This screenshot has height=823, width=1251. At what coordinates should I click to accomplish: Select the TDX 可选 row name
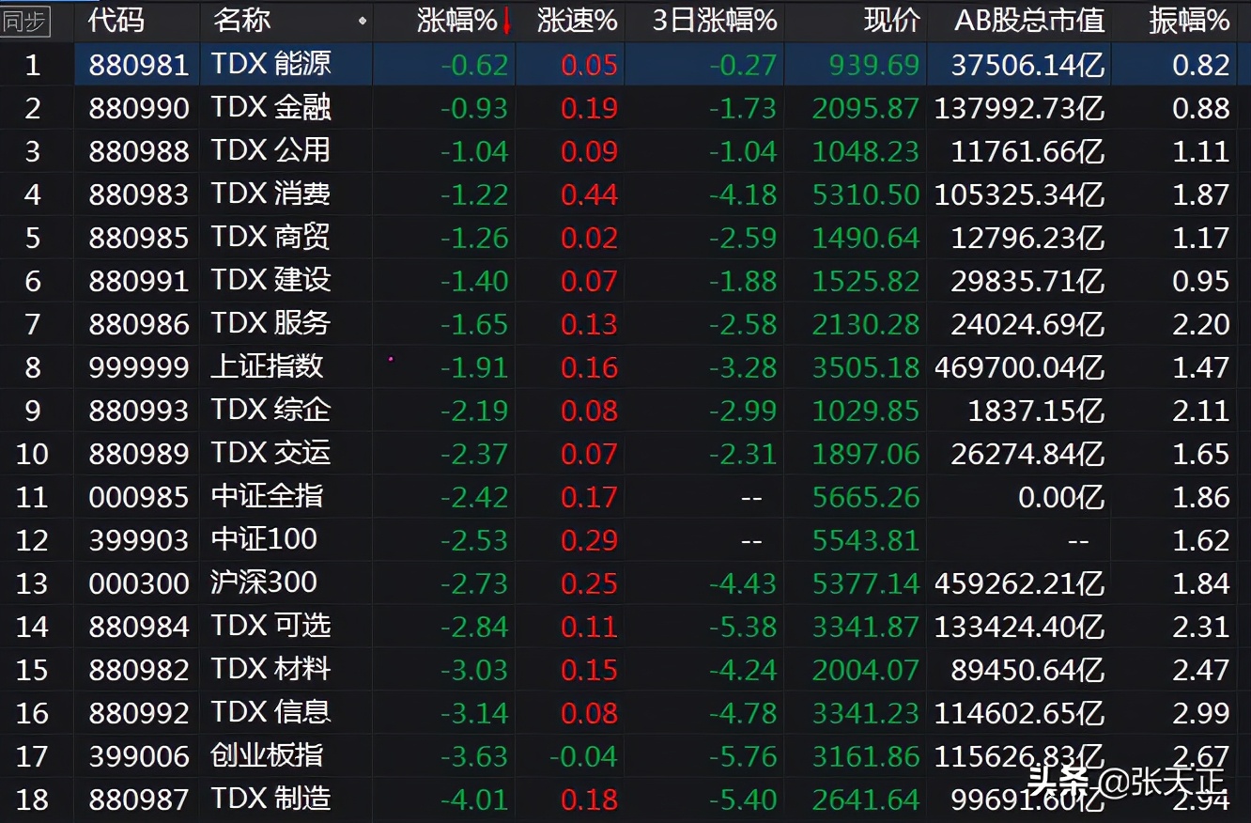point(270,626)
